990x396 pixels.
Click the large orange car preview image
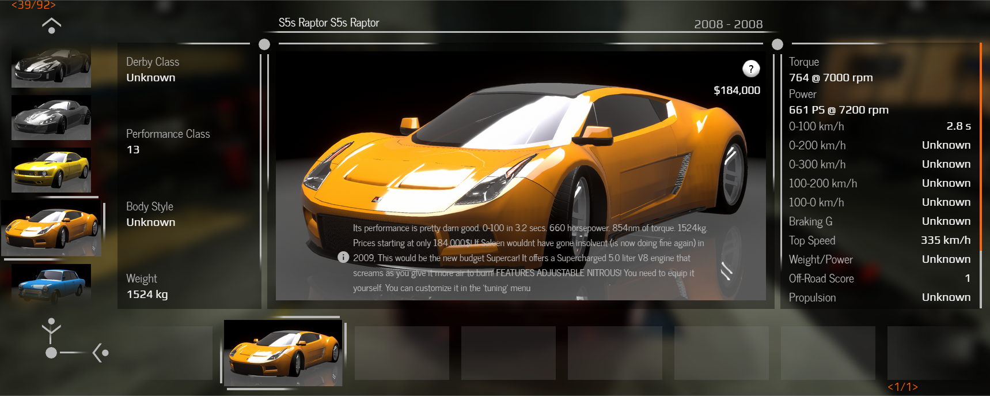click(x=521, y=176)
